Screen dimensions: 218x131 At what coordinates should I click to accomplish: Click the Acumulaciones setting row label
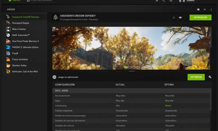click(x=62, y=96)
